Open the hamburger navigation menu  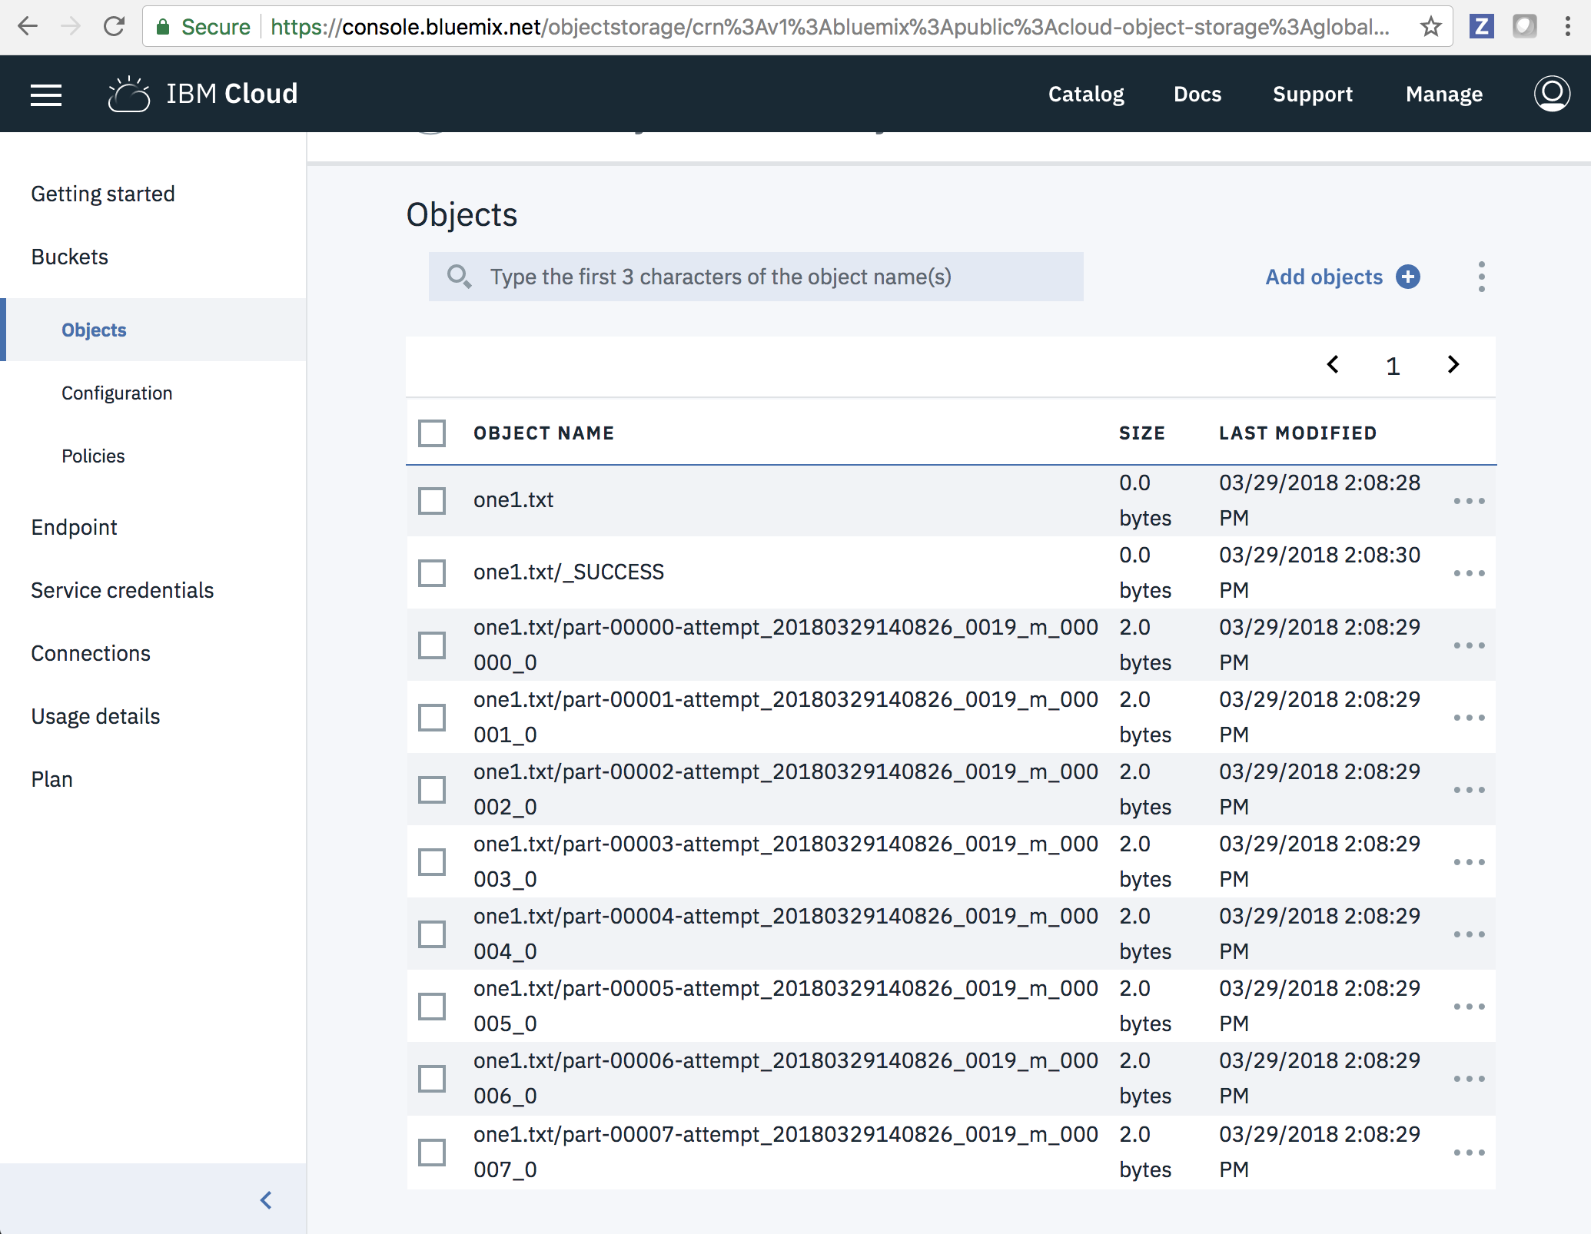point(46,95)
